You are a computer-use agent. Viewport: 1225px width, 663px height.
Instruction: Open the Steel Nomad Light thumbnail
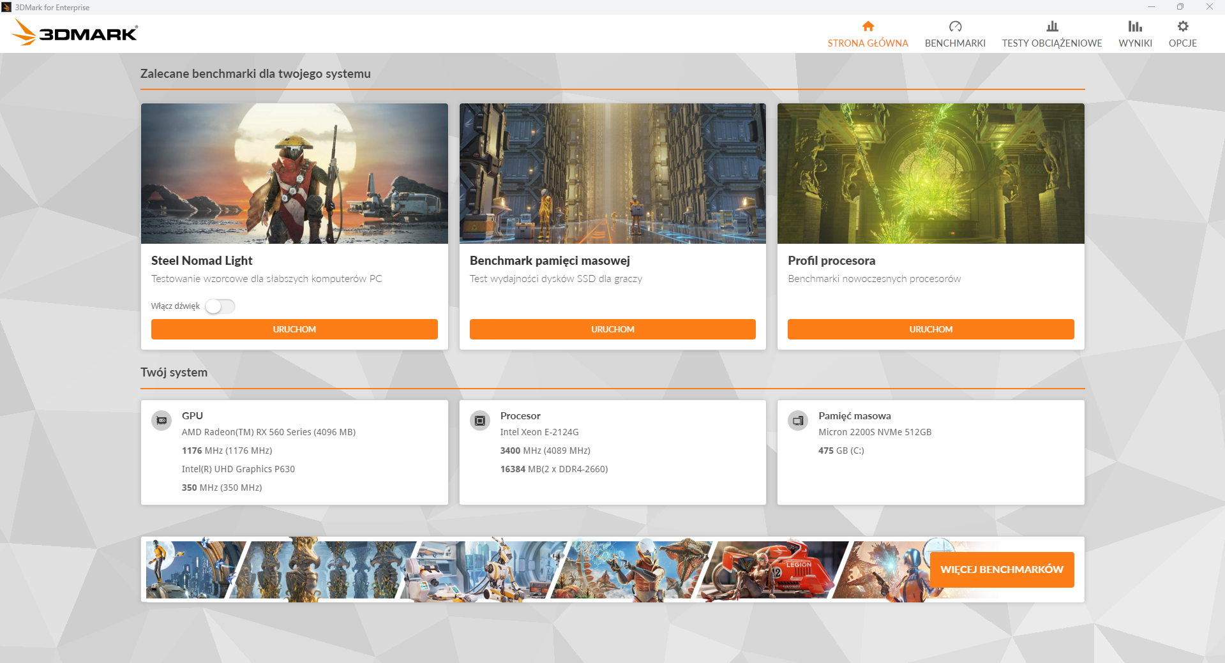[x=294, y=174]
